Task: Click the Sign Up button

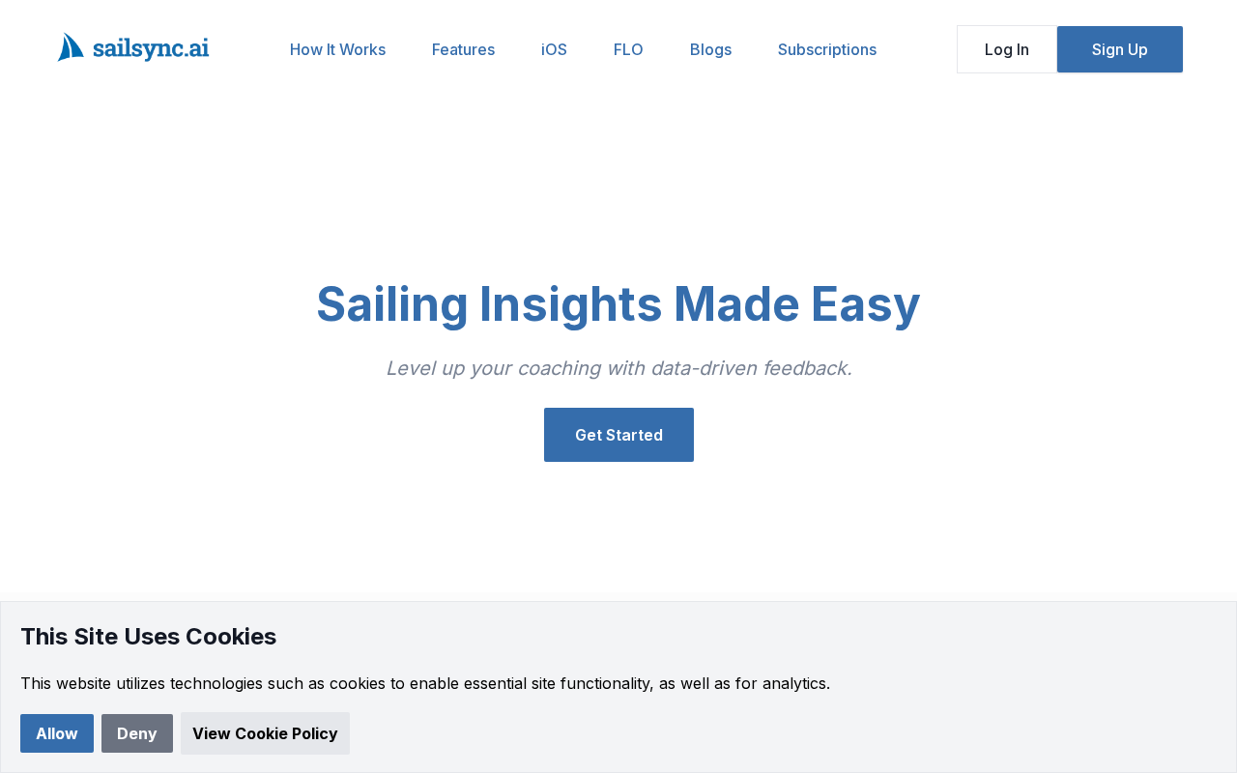Action: tap(1119, 49)
